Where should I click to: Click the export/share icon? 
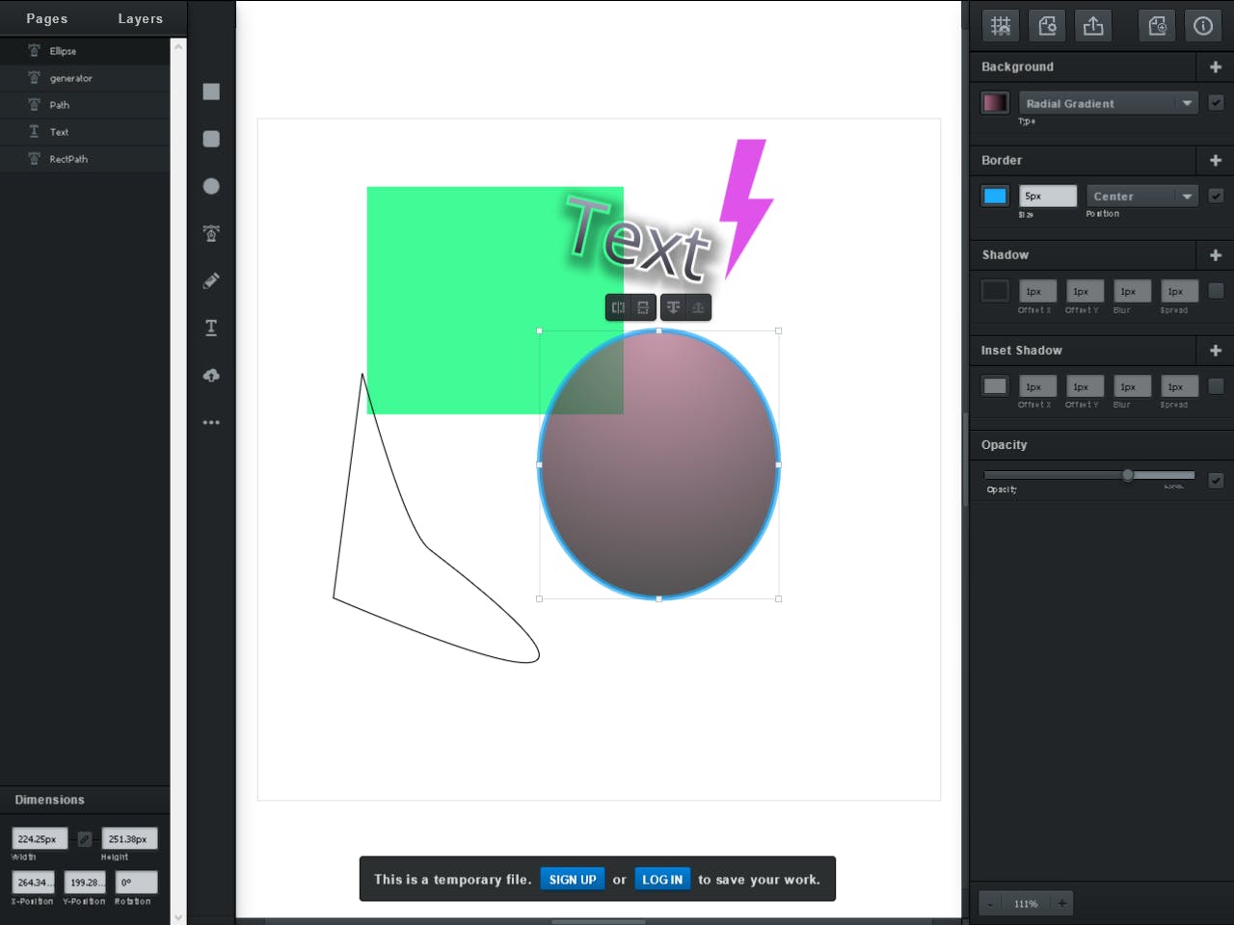point(1093,25)
